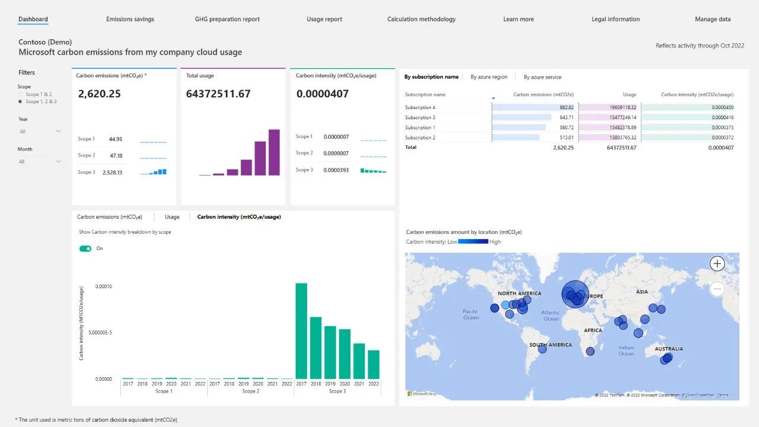Click the Microsoft Bing logo on map
759x427 pixels.
[x=422, y=394]
